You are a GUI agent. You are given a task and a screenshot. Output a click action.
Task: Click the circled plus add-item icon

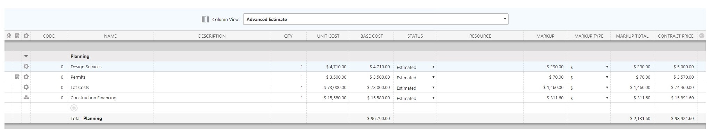74,108
